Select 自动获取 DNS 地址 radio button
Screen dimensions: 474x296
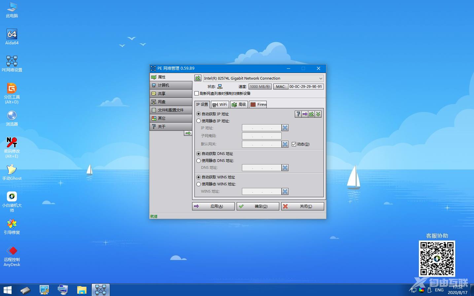pos(199,154)
